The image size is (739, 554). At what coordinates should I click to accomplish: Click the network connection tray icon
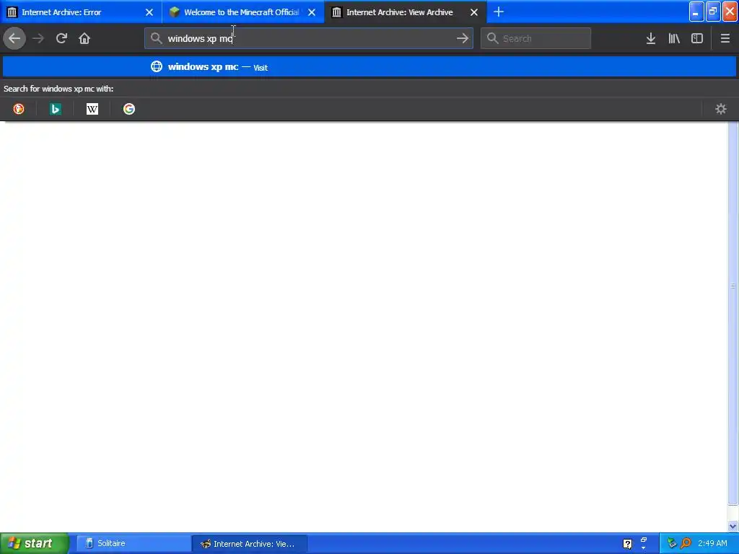(672, 544)
